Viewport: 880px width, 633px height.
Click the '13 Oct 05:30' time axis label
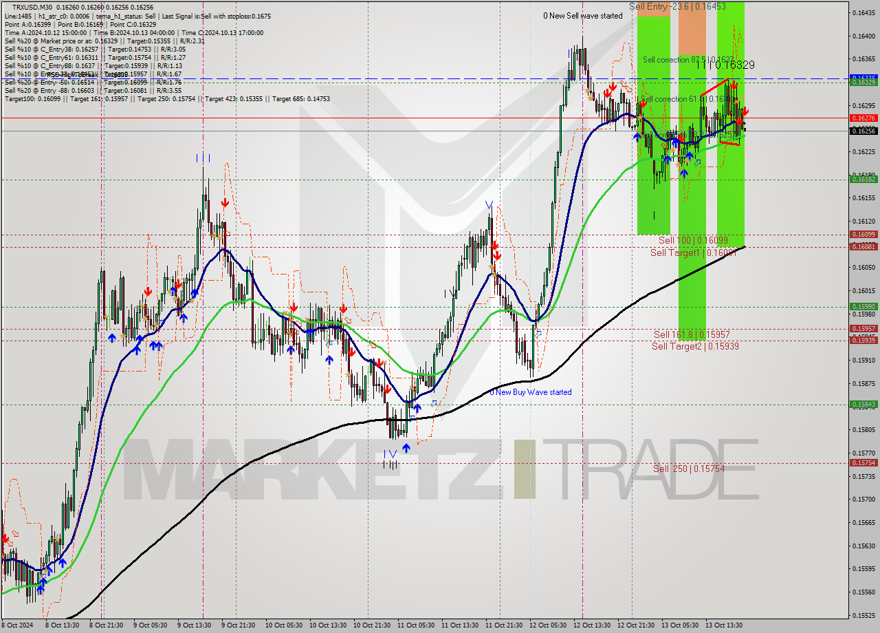[x=680, y=625]
